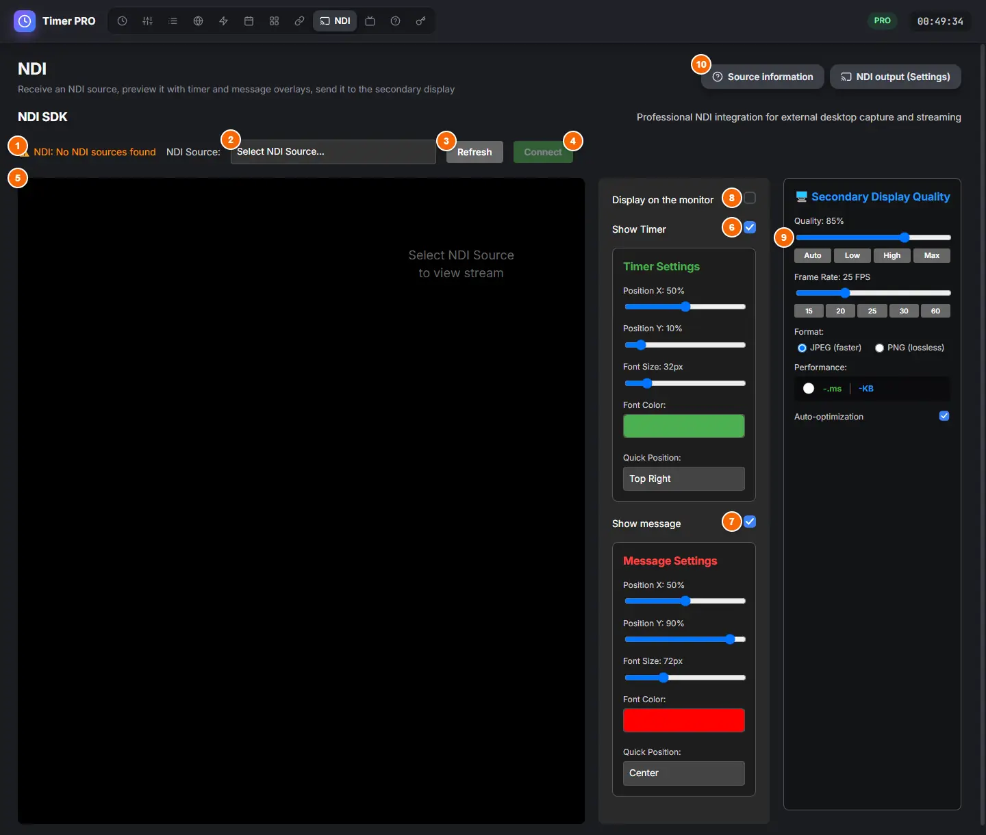
Task: Open NDI output (Settings)
Action: (x=896, y=77)
